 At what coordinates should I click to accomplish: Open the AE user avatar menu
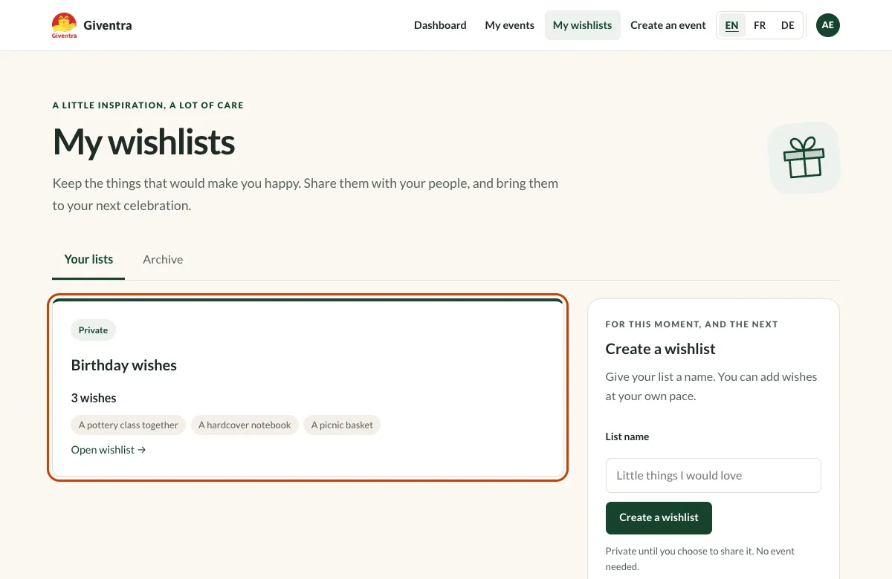(x=828, y=25)
